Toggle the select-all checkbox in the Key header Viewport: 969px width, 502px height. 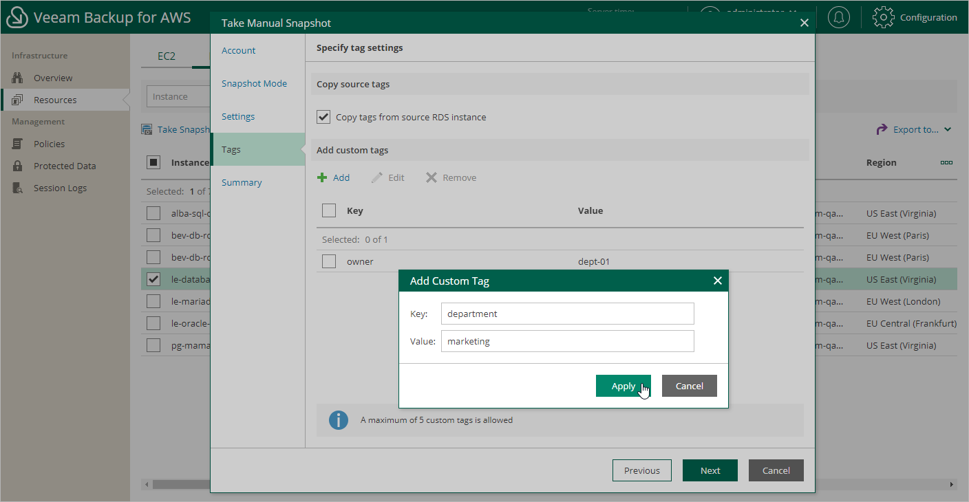329,210
